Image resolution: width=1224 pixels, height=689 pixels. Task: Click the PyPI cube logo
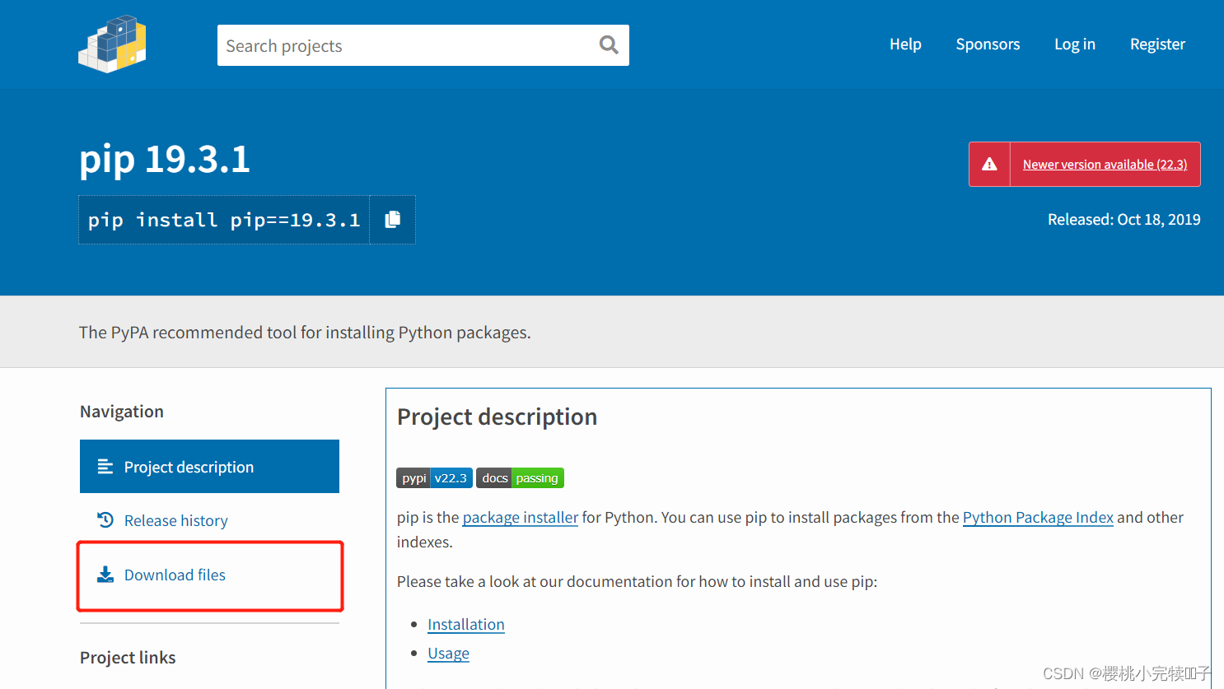[x=112, y=44]
